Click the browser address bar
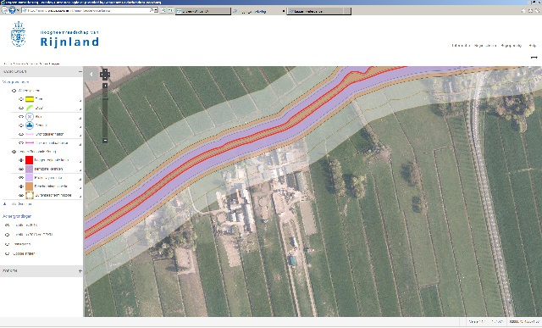 87,11
